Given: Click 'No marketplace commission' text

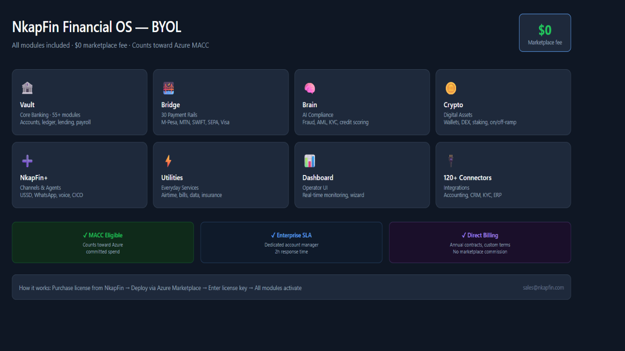Looking at the screenshot, I should [x=480, y=252].
